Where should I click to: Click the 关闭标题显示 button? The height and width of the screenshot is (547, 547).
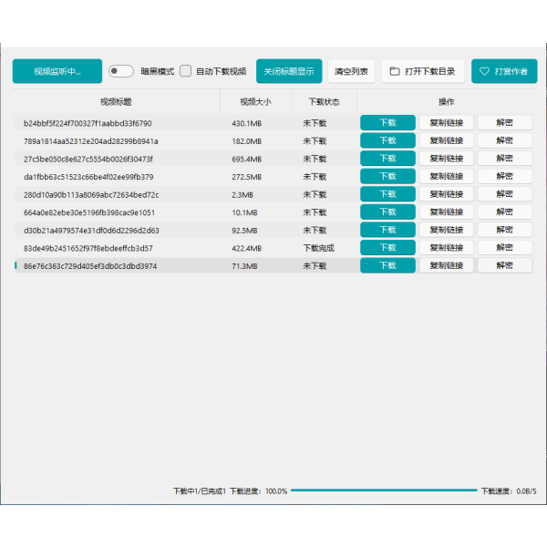coord(289,71)
